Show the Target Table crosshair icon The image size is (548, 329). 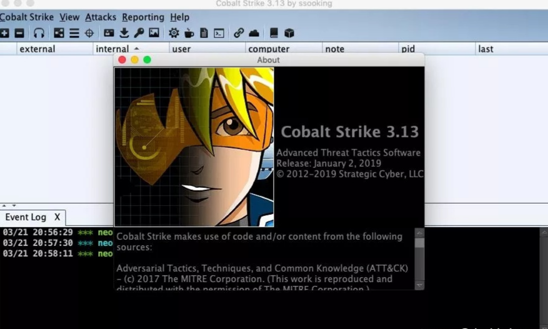pos(89,33)
